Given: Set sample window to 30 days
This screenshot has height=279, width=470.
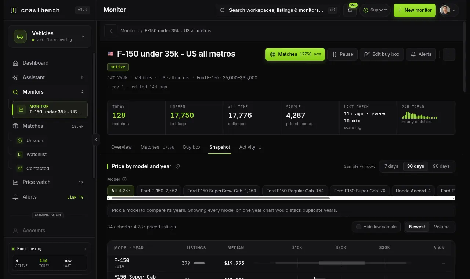Looking at the screenshot, I should (x=415, y=166).
